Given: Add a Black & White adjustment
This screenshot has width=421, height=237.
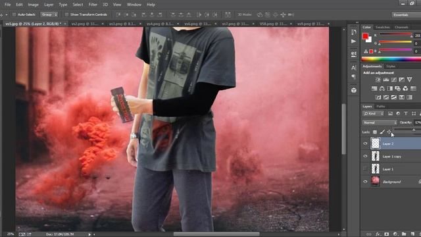Looking at the screenshot, I should point(389,88).
